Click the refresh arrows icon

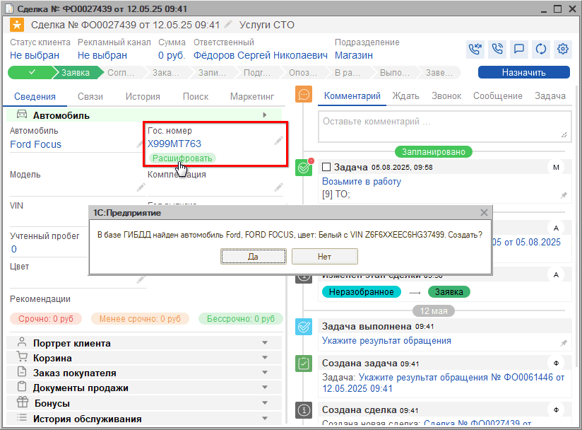[541, 50]
